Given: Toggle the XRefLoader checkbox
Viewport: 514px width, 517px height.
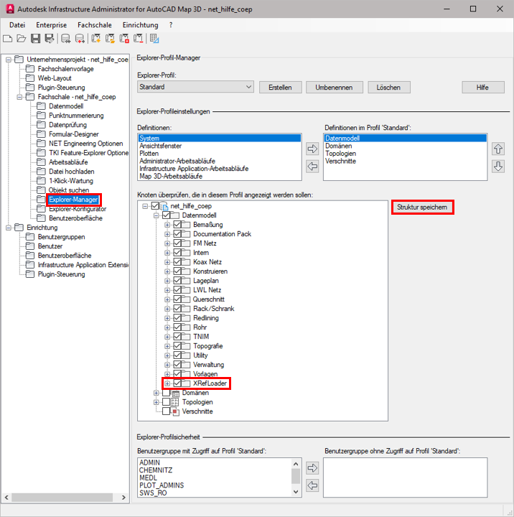Looking at the screenshot, I should click(177, 383).
